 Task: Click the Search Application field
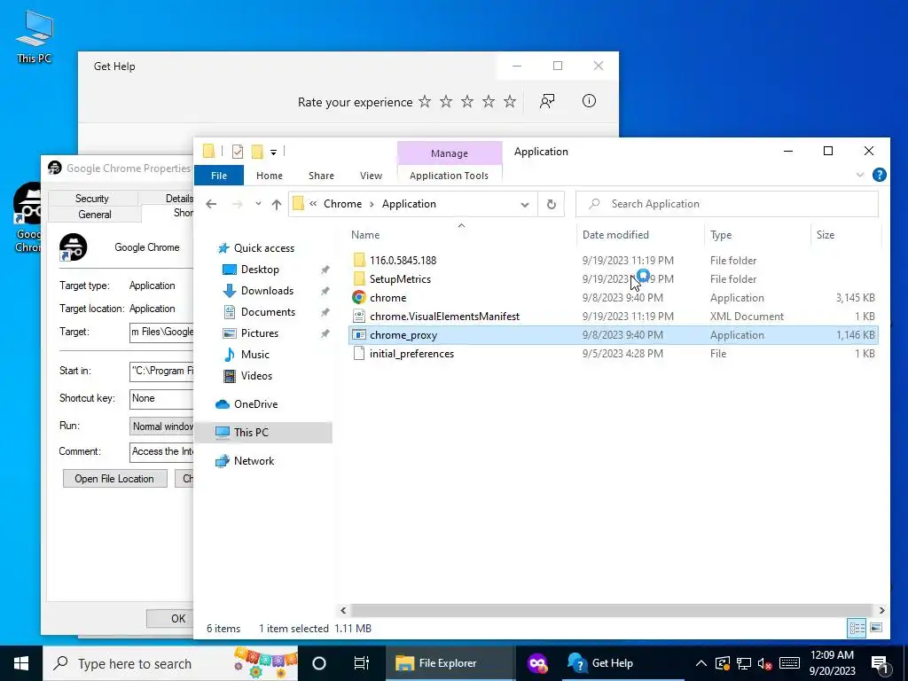tap(727, 204)
